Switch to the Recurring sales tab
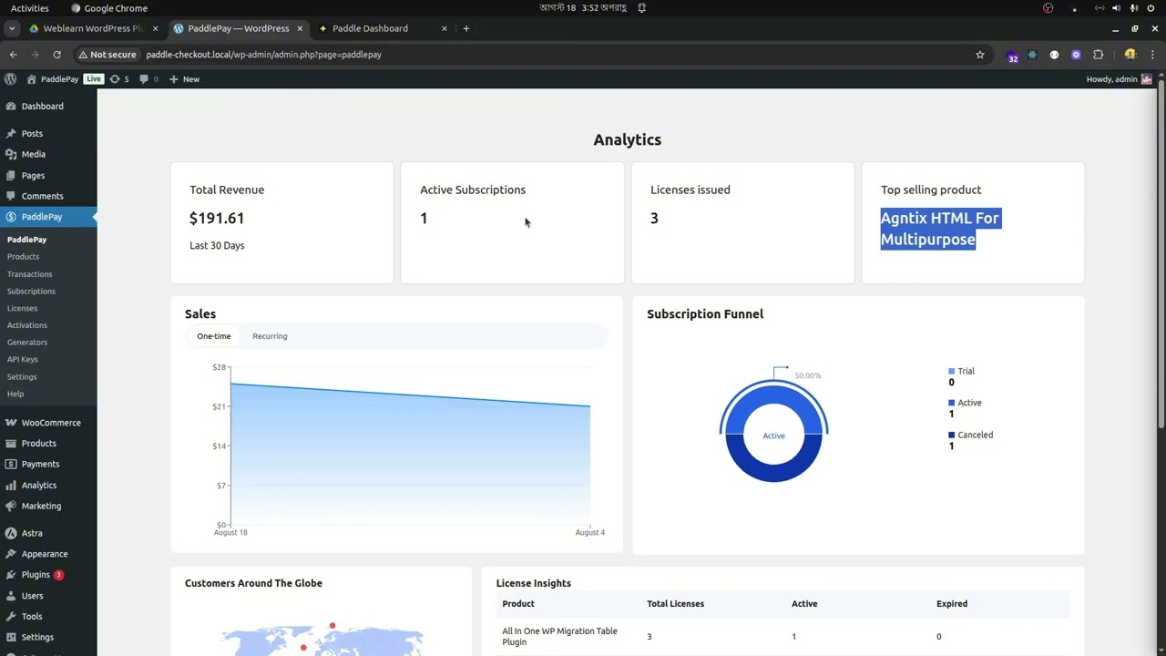 tap(270, 336)
